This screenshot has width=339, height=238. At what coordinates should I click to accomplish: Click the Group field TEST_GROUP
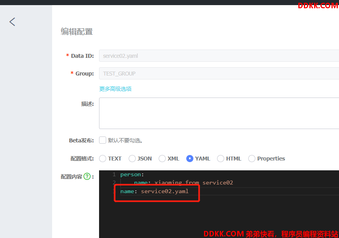click(219, 74)
